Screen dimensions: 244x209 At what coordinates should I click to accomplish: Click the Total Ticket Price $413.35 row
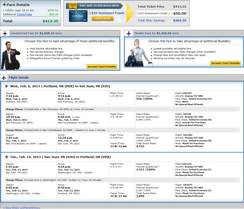tap(162, 6)
